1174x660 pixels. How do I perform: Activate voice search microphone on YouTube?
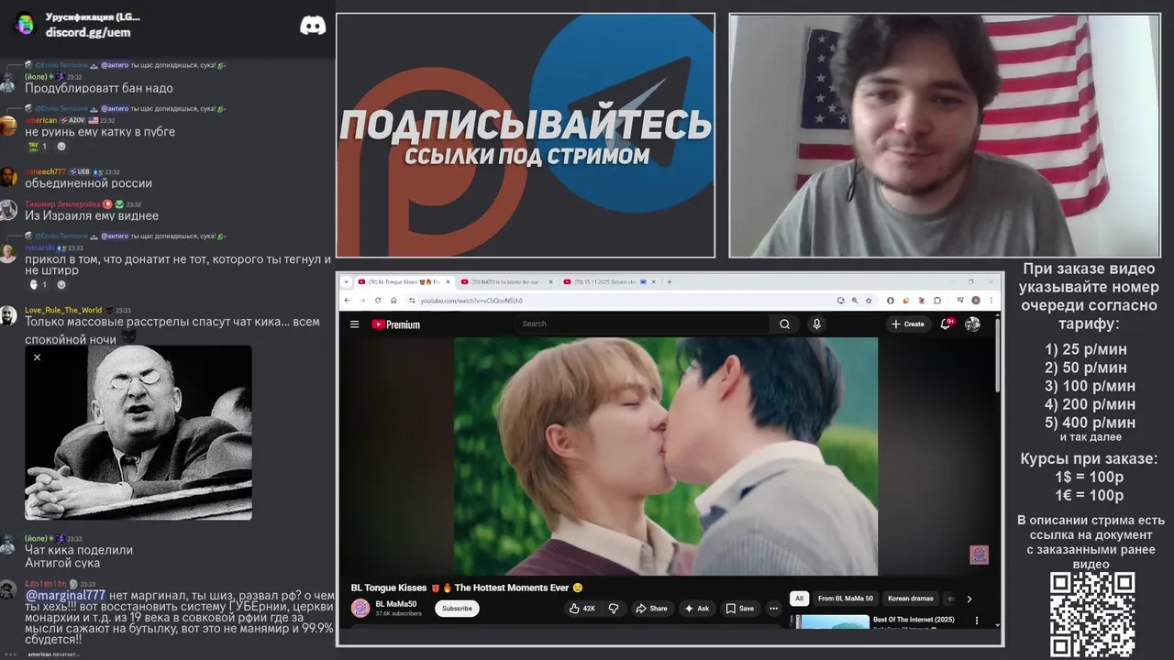[x=816, y=324]
